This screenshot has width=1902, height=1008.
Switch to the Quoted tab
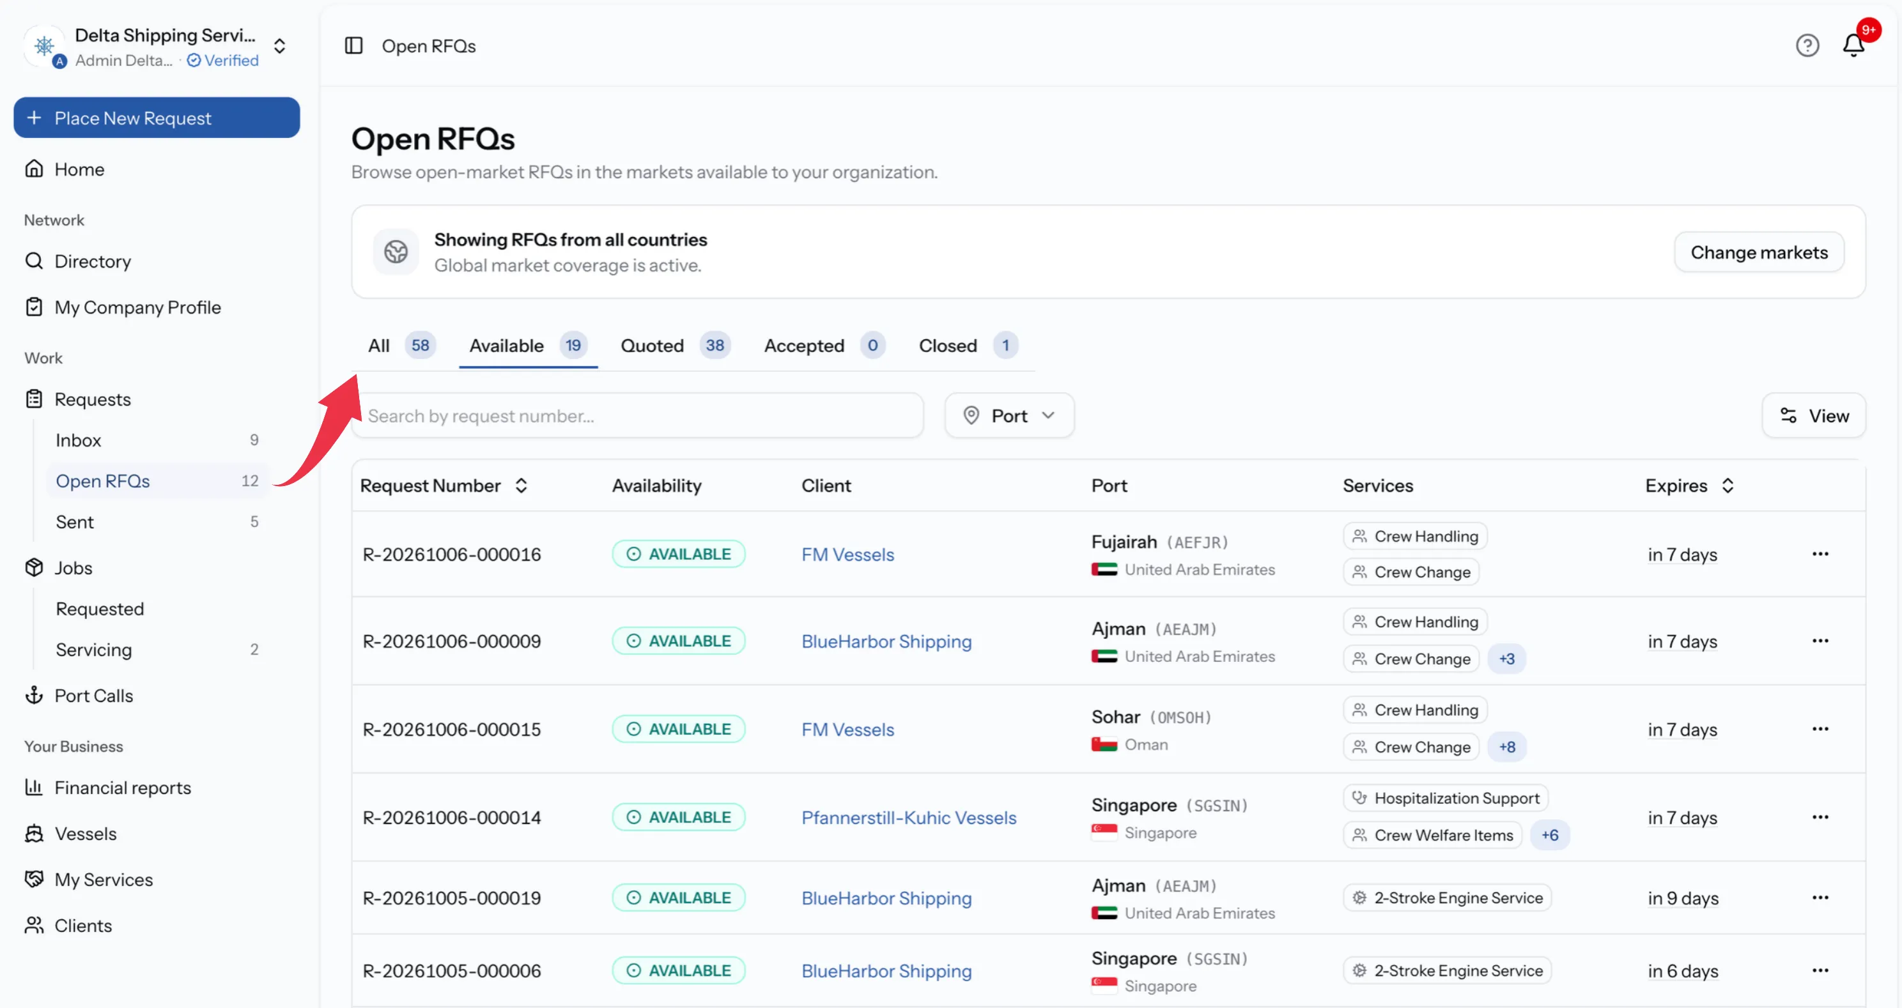click(675, 346)
